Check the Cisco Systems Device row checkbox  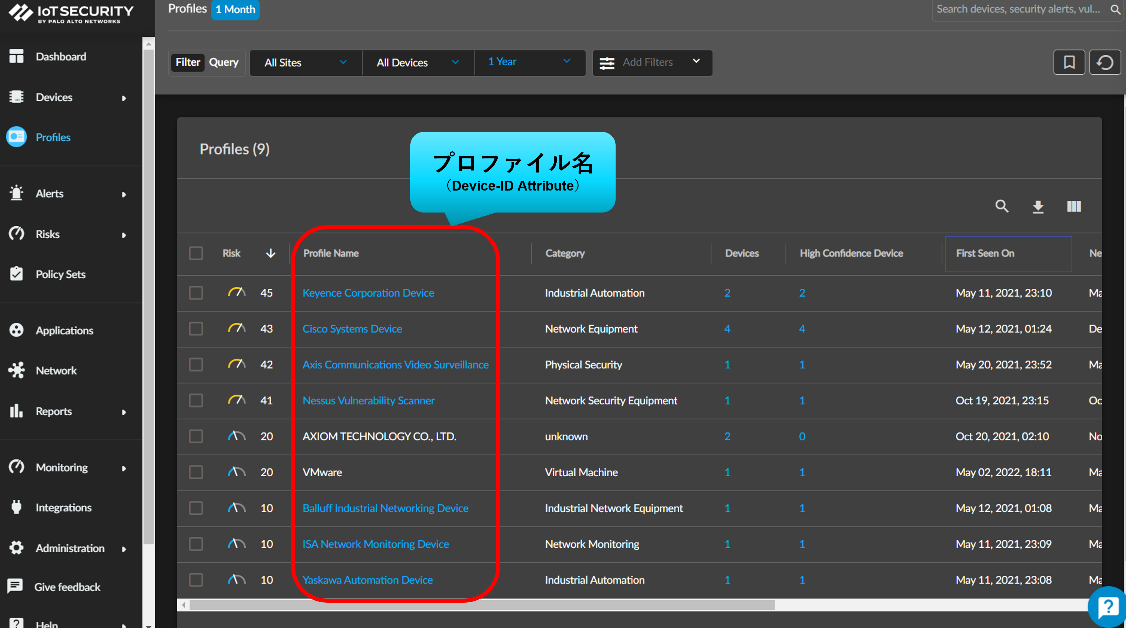tap(196, 328)
